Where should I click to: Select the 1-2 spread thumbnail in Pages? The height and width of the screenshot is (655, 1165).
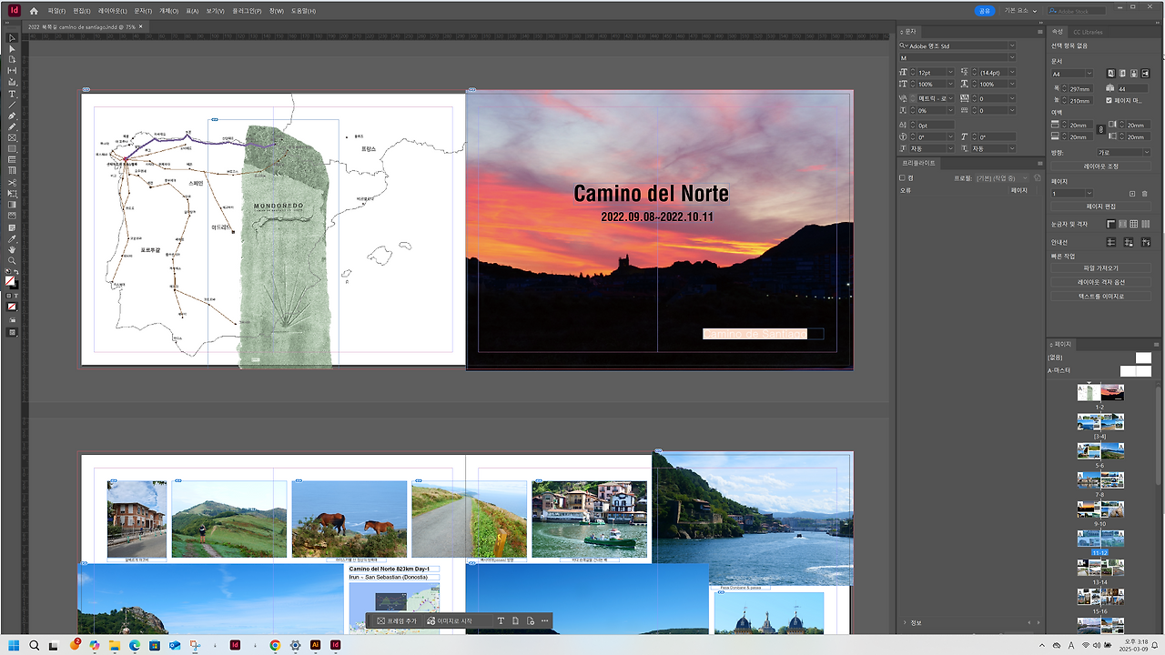[x=1100, y=392]
